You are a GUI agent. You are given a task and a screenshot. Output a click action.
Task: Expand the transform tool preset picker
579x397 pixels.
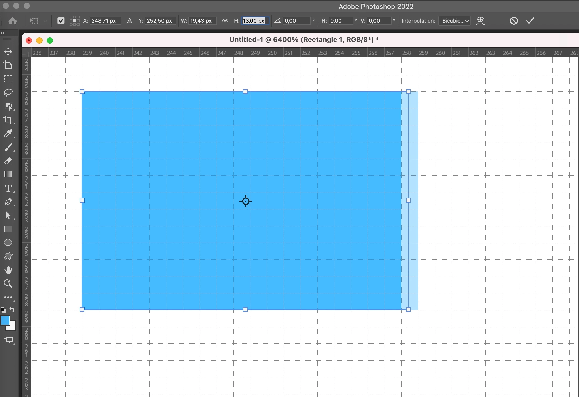tap(45, 21)
